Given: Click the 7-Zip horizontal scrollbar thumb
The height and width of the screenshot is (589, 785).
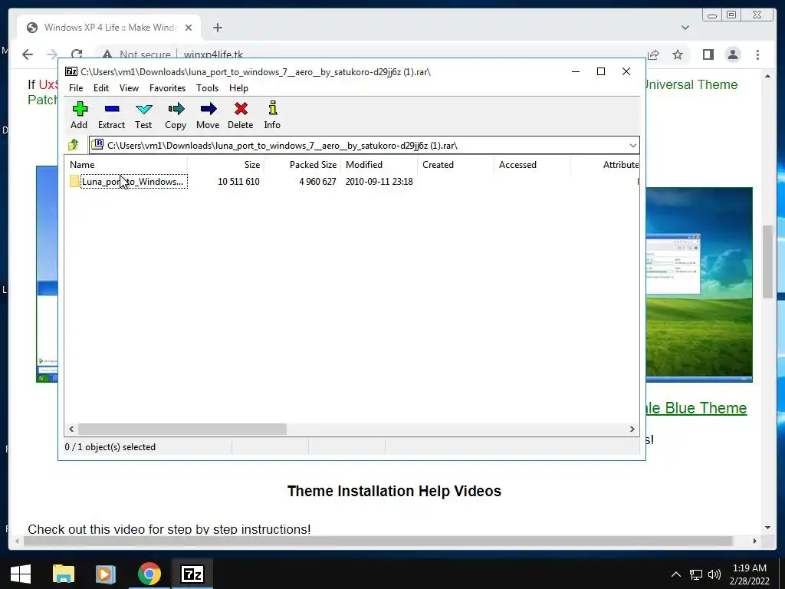Looking at the screenshot, I should pyautogui.click(x=182, y=429).
